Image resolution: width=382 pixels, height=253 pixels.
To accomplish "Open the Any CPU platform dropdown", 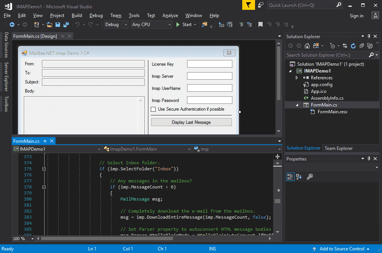I will (151, 25).
